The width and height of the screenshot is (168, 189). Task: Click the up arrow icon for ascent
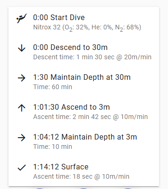point(21,108)
